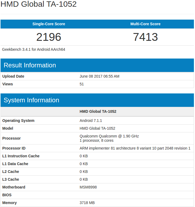Click the Views count 51
The height and width of the screenshot is (207, 195).
coord(82,84)
